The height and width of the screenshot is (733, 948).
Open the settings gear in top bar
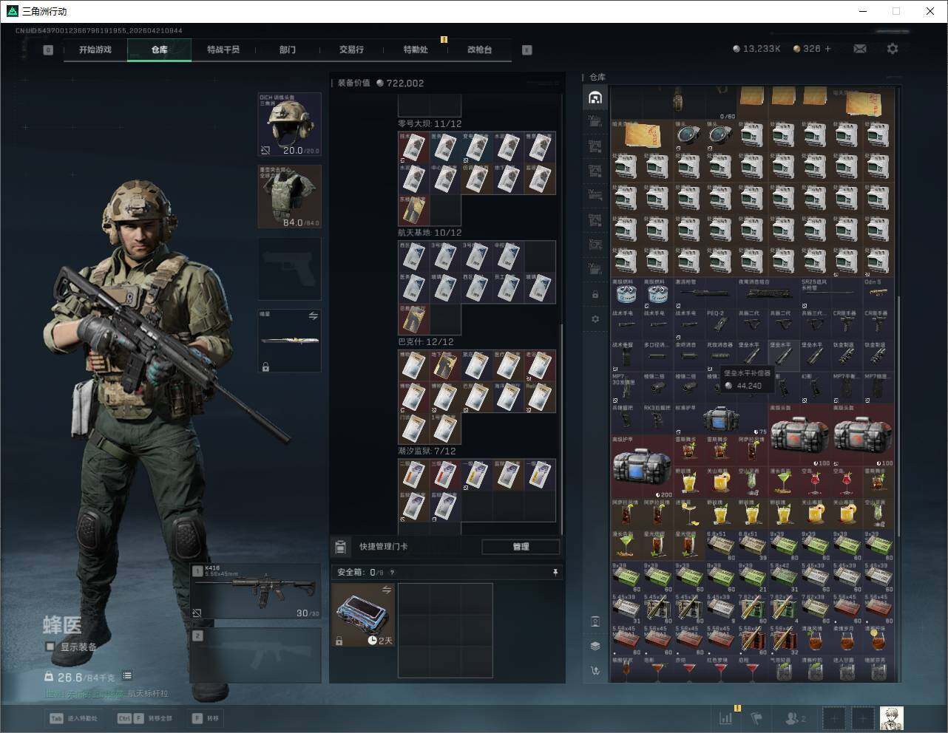click(893, 49)
